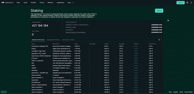
Task: Open the Privacy Policy footer link
Action: point(188,92)
